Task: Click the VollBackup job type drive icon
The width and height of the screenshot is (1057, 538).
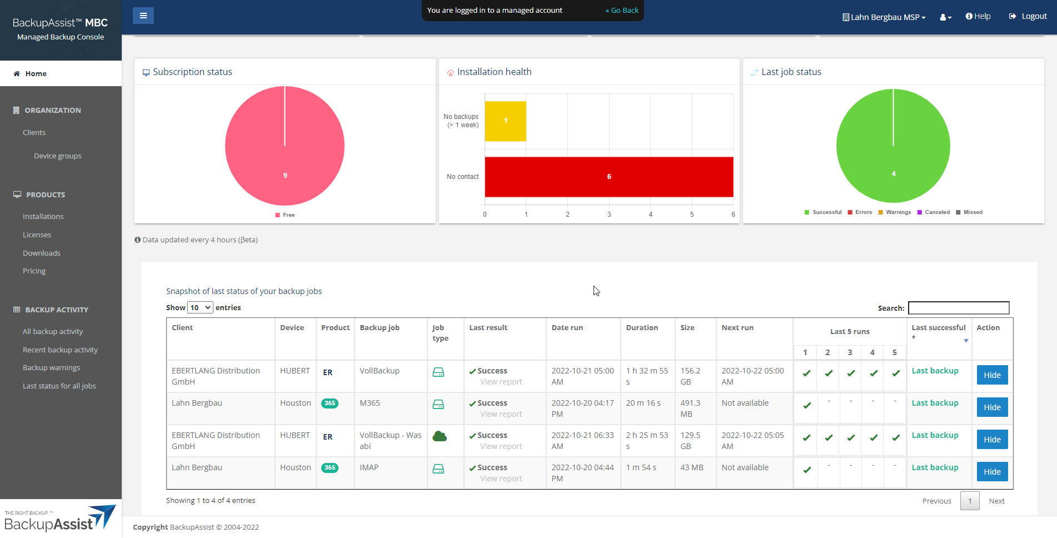Action: [x=438, y=372]
